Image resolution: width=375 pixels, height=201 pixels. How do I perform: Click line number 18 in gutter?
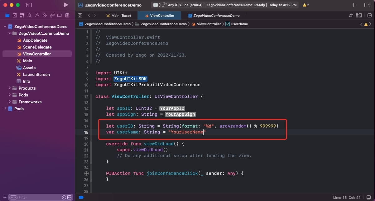(x=86, y=132)
